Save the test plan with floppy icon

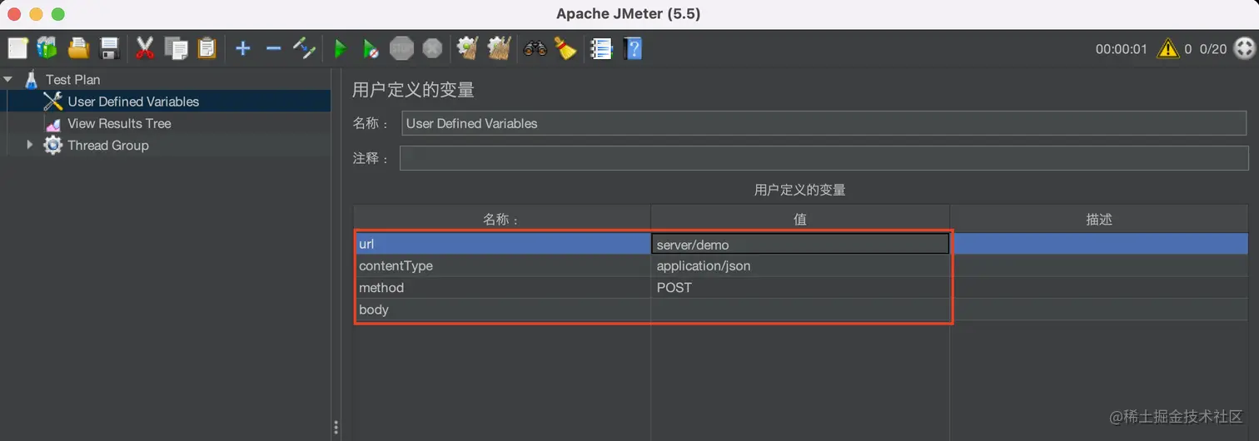point(110,49)
